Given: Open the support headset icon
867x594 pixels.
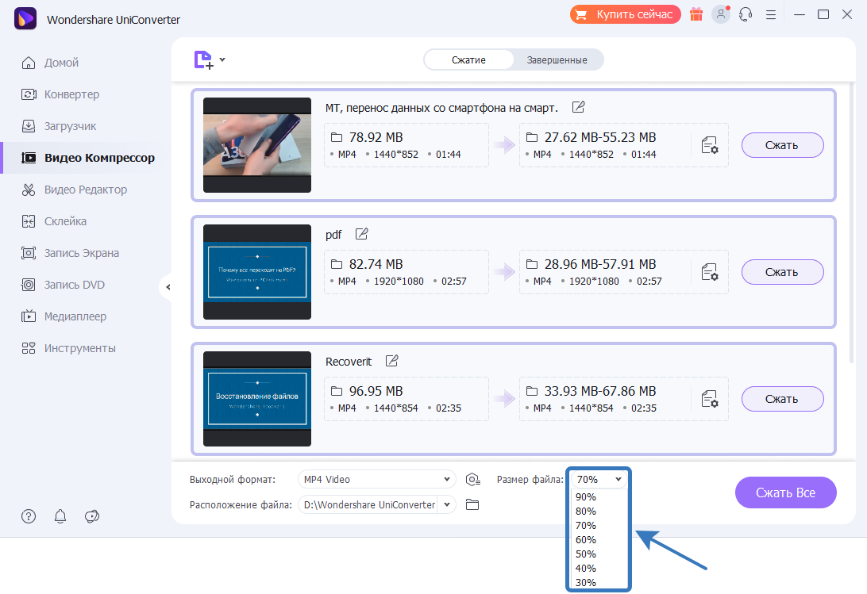Looking at the screenshot, I should 746,14.
